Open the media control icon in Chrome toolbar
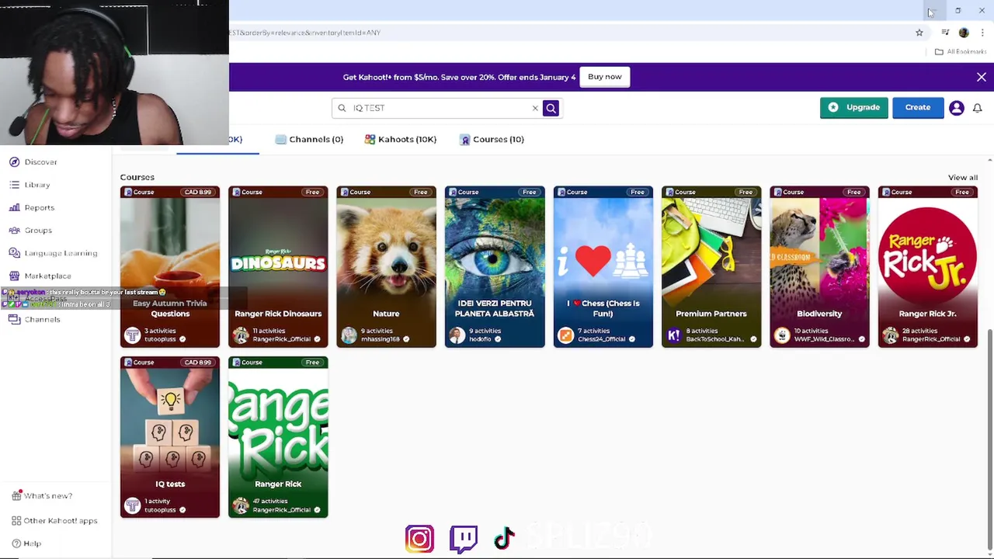The height and width of the screenshot is (559, 994). (945, 33)
